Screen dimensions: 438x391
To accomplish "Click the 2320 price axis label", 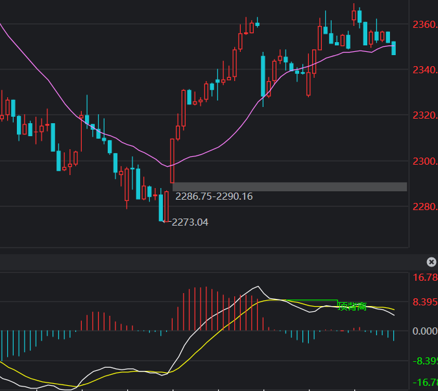I will click(x=425, y=115).
